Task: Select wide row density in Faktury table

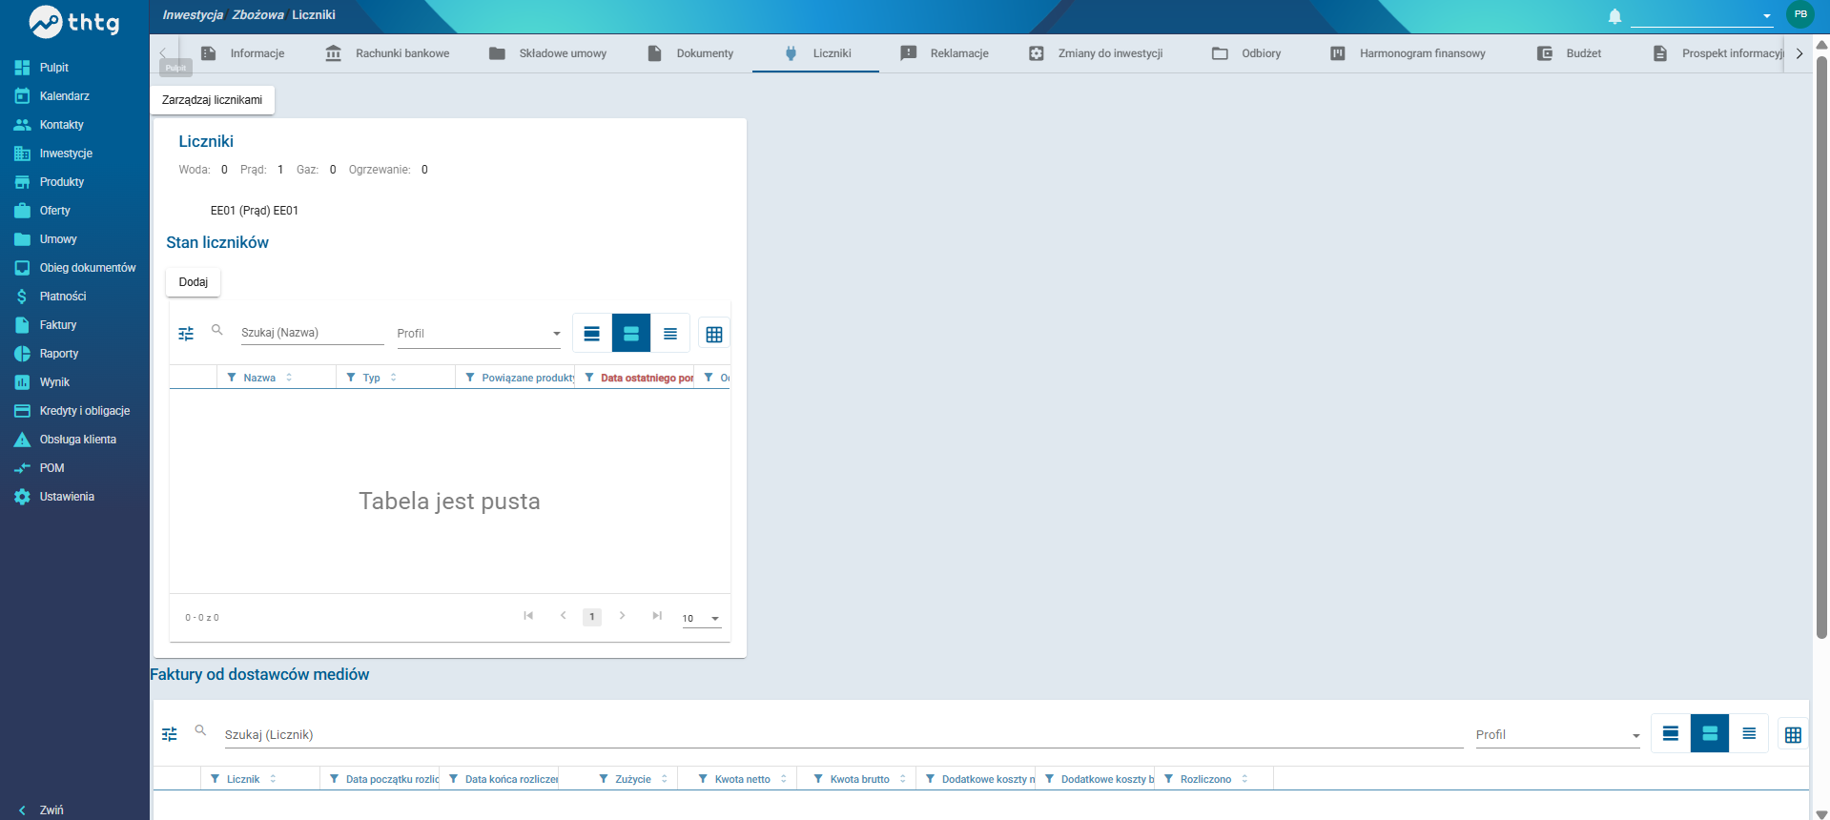Action: point(1671,733)
